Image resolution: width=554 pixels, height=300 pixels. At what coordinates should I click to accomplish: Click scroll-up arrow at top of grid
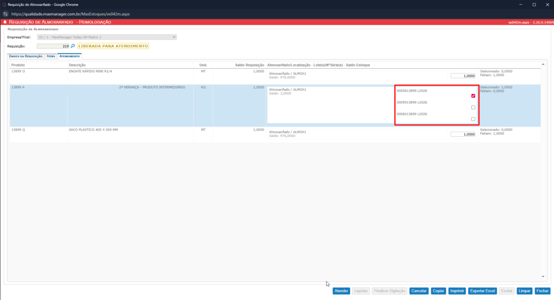543,65
